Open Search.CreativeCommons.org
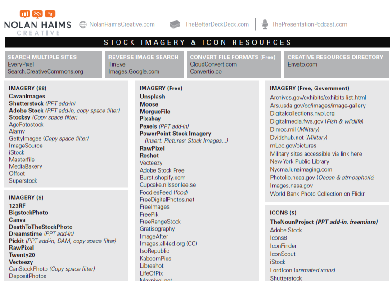This screenshot has width=392, height=281. pyautogui.click(x=45, y=71)
